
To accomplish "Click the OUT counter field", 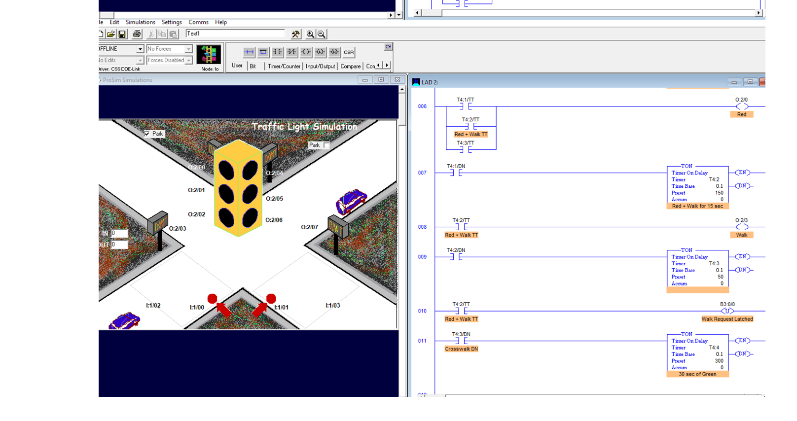I will click(x=119, y=245).
